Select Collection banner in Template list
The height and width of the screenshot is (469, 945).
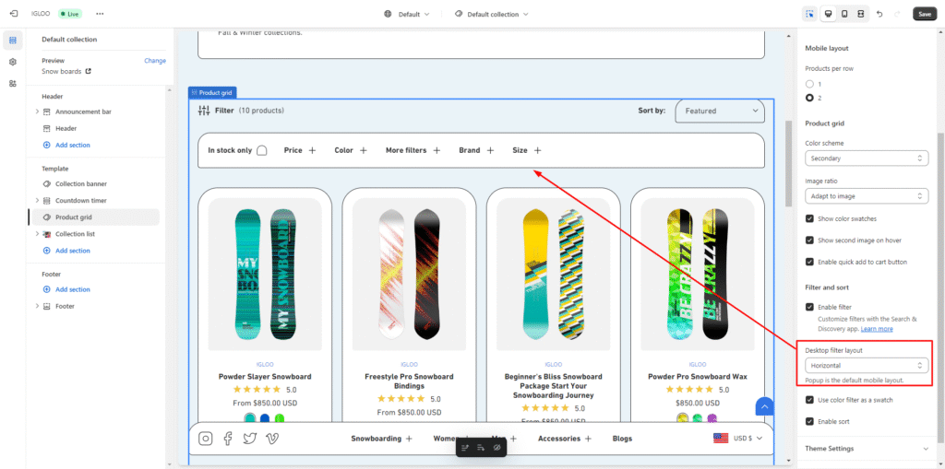[x=80, y=184]
